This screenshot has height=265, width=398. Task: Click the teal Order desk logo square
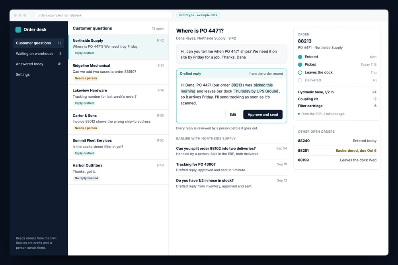pos(18,30)
